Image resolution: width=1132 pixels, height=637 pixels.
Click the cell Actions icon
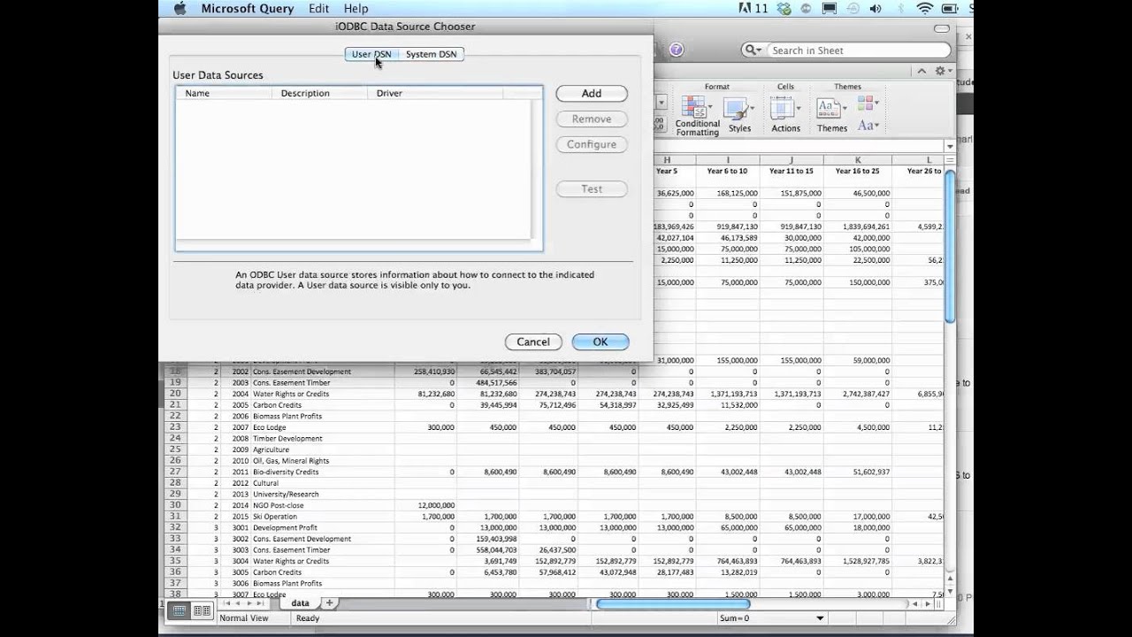click(x=782, y=108)
